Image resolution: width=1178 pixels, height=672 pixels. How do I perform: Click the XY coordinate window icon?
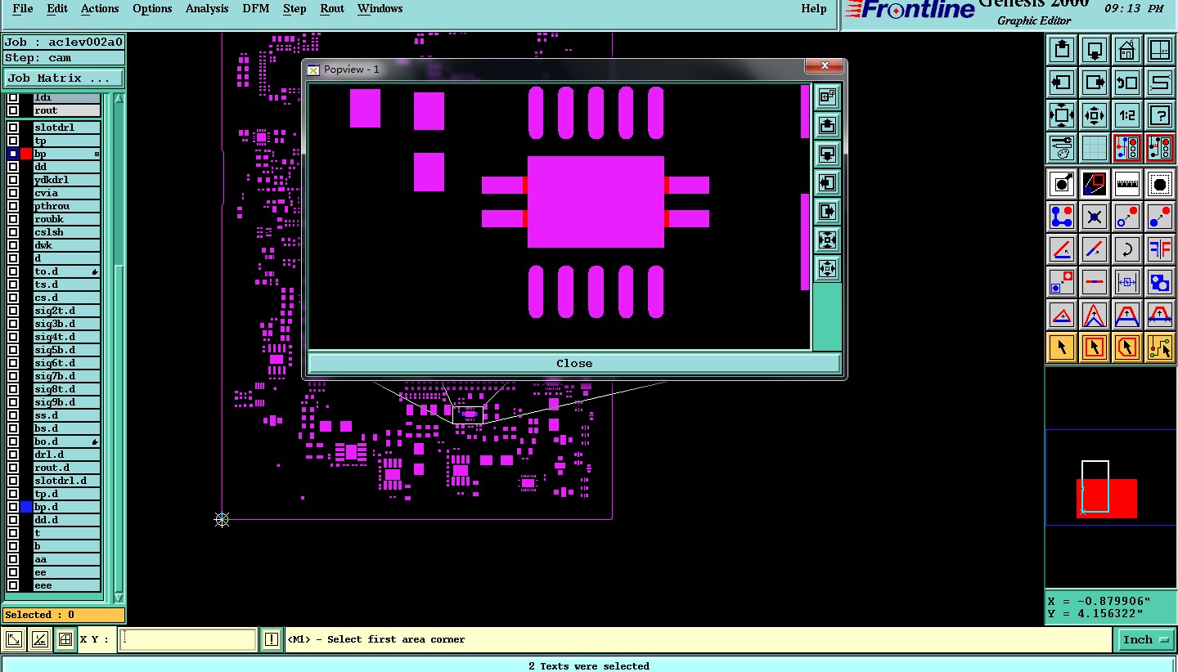pos(1160,50)
